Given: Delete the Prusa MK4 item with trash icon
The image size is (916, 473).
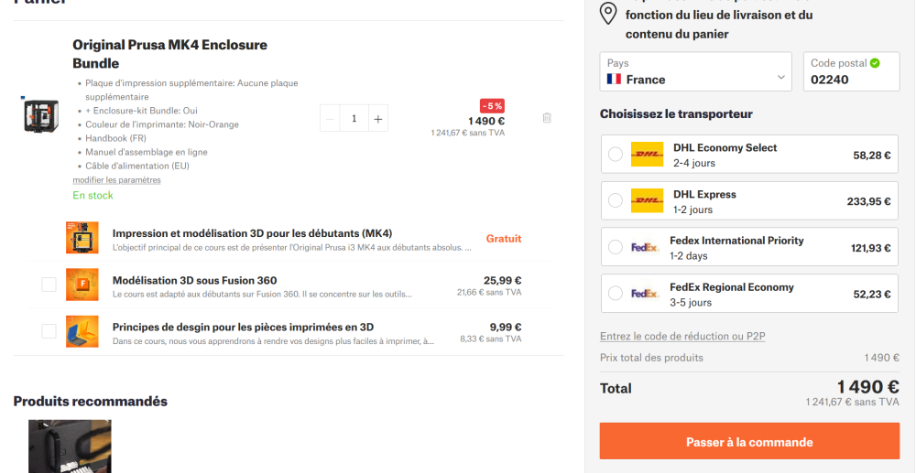Looking at the screenshot, I should pyautogui.click(x=547, y=118).
